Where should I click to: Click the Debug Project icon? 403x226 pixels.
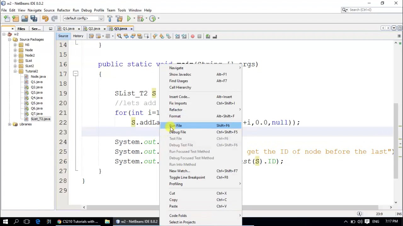coord(140,18)
